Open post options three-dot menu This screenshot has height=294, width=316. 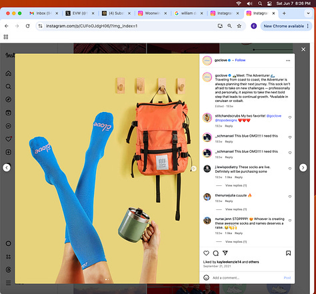pos(288,61)
